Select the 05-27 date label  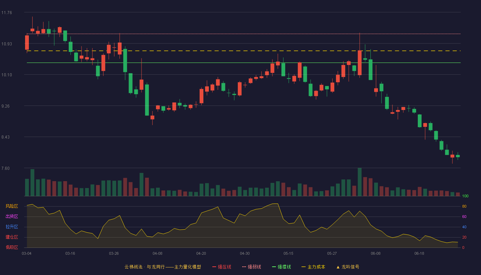coord(332,253)
